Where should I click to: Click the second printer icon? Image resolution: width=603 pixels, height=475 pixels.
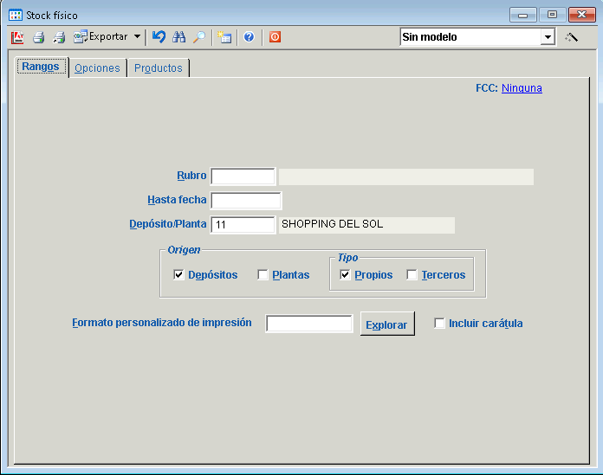pos(59,37)
